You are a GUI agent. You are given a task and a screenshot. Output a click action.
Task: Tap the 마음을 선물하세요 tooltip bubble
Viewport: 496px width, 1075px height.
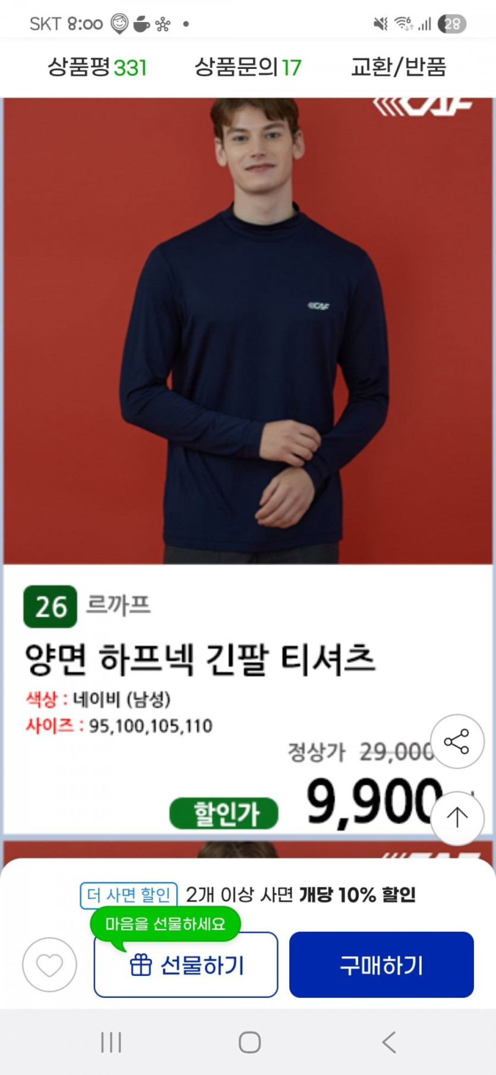pos(166,924)
